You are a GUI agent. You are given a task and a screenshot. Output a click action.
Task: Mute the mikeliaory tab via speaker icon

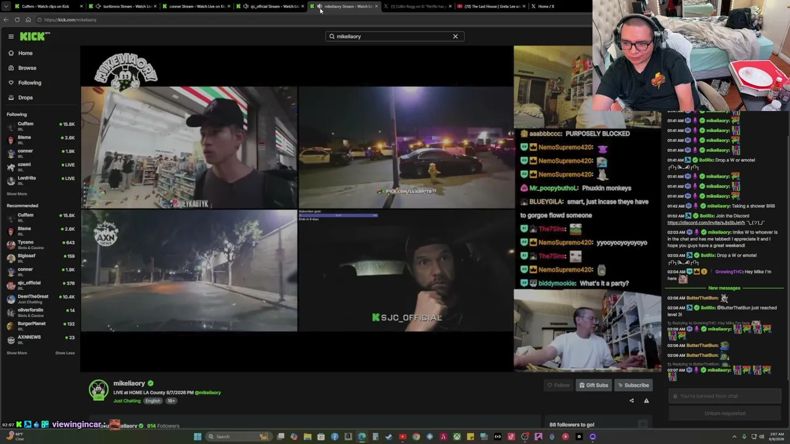(319, 6)
